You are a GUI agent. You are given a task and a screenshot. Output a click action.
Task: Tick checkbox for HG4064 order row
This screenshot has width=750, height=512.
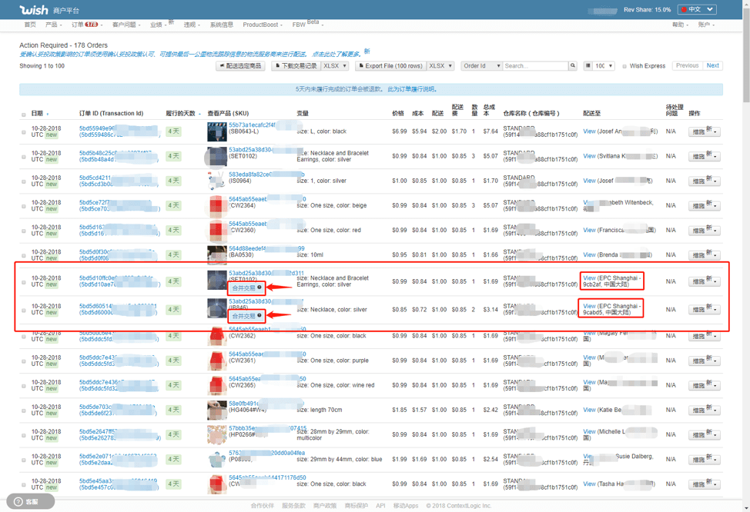pyautogui.click(x=23, y=411)
